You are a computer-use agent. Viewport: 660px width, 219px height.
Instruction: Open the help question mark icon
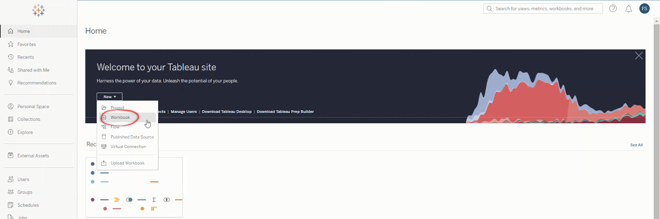(x=613, y=8)
